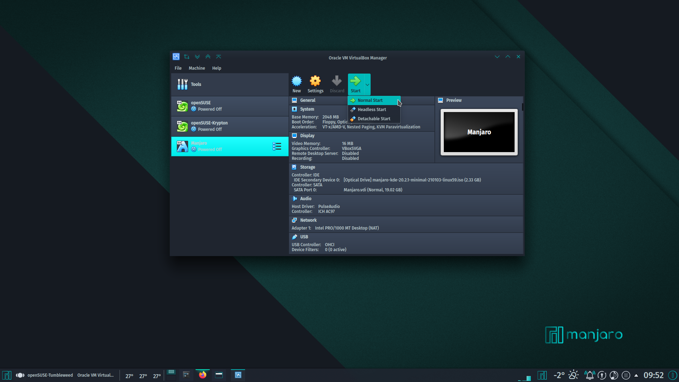Click the power/session icon at tray end
This screenshot has height=382, width=679.
[673, 375]
